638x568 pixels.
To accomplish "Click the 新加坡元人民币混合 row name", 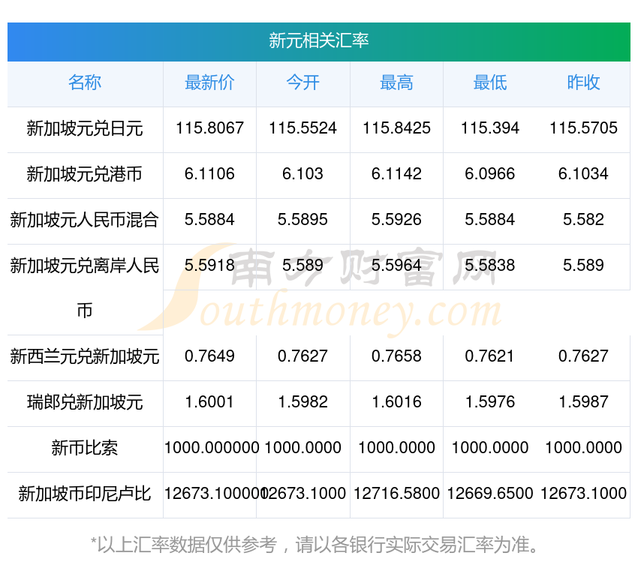I will pos(85,220).
